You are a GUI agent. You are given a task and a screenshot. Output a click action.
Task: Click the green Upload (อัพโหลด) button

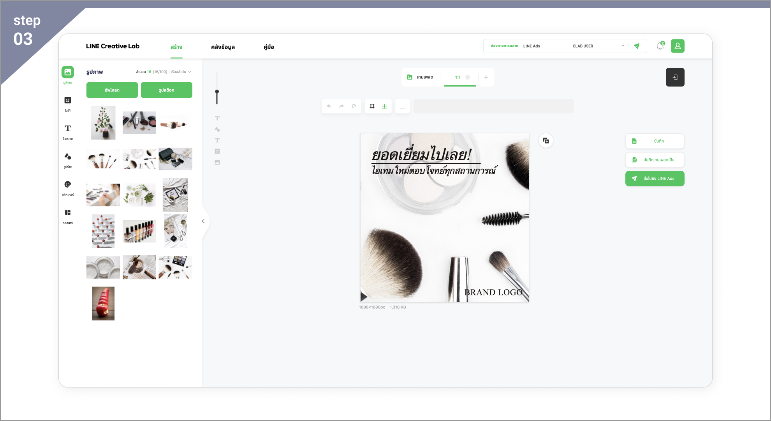click(x=112, y=90)
